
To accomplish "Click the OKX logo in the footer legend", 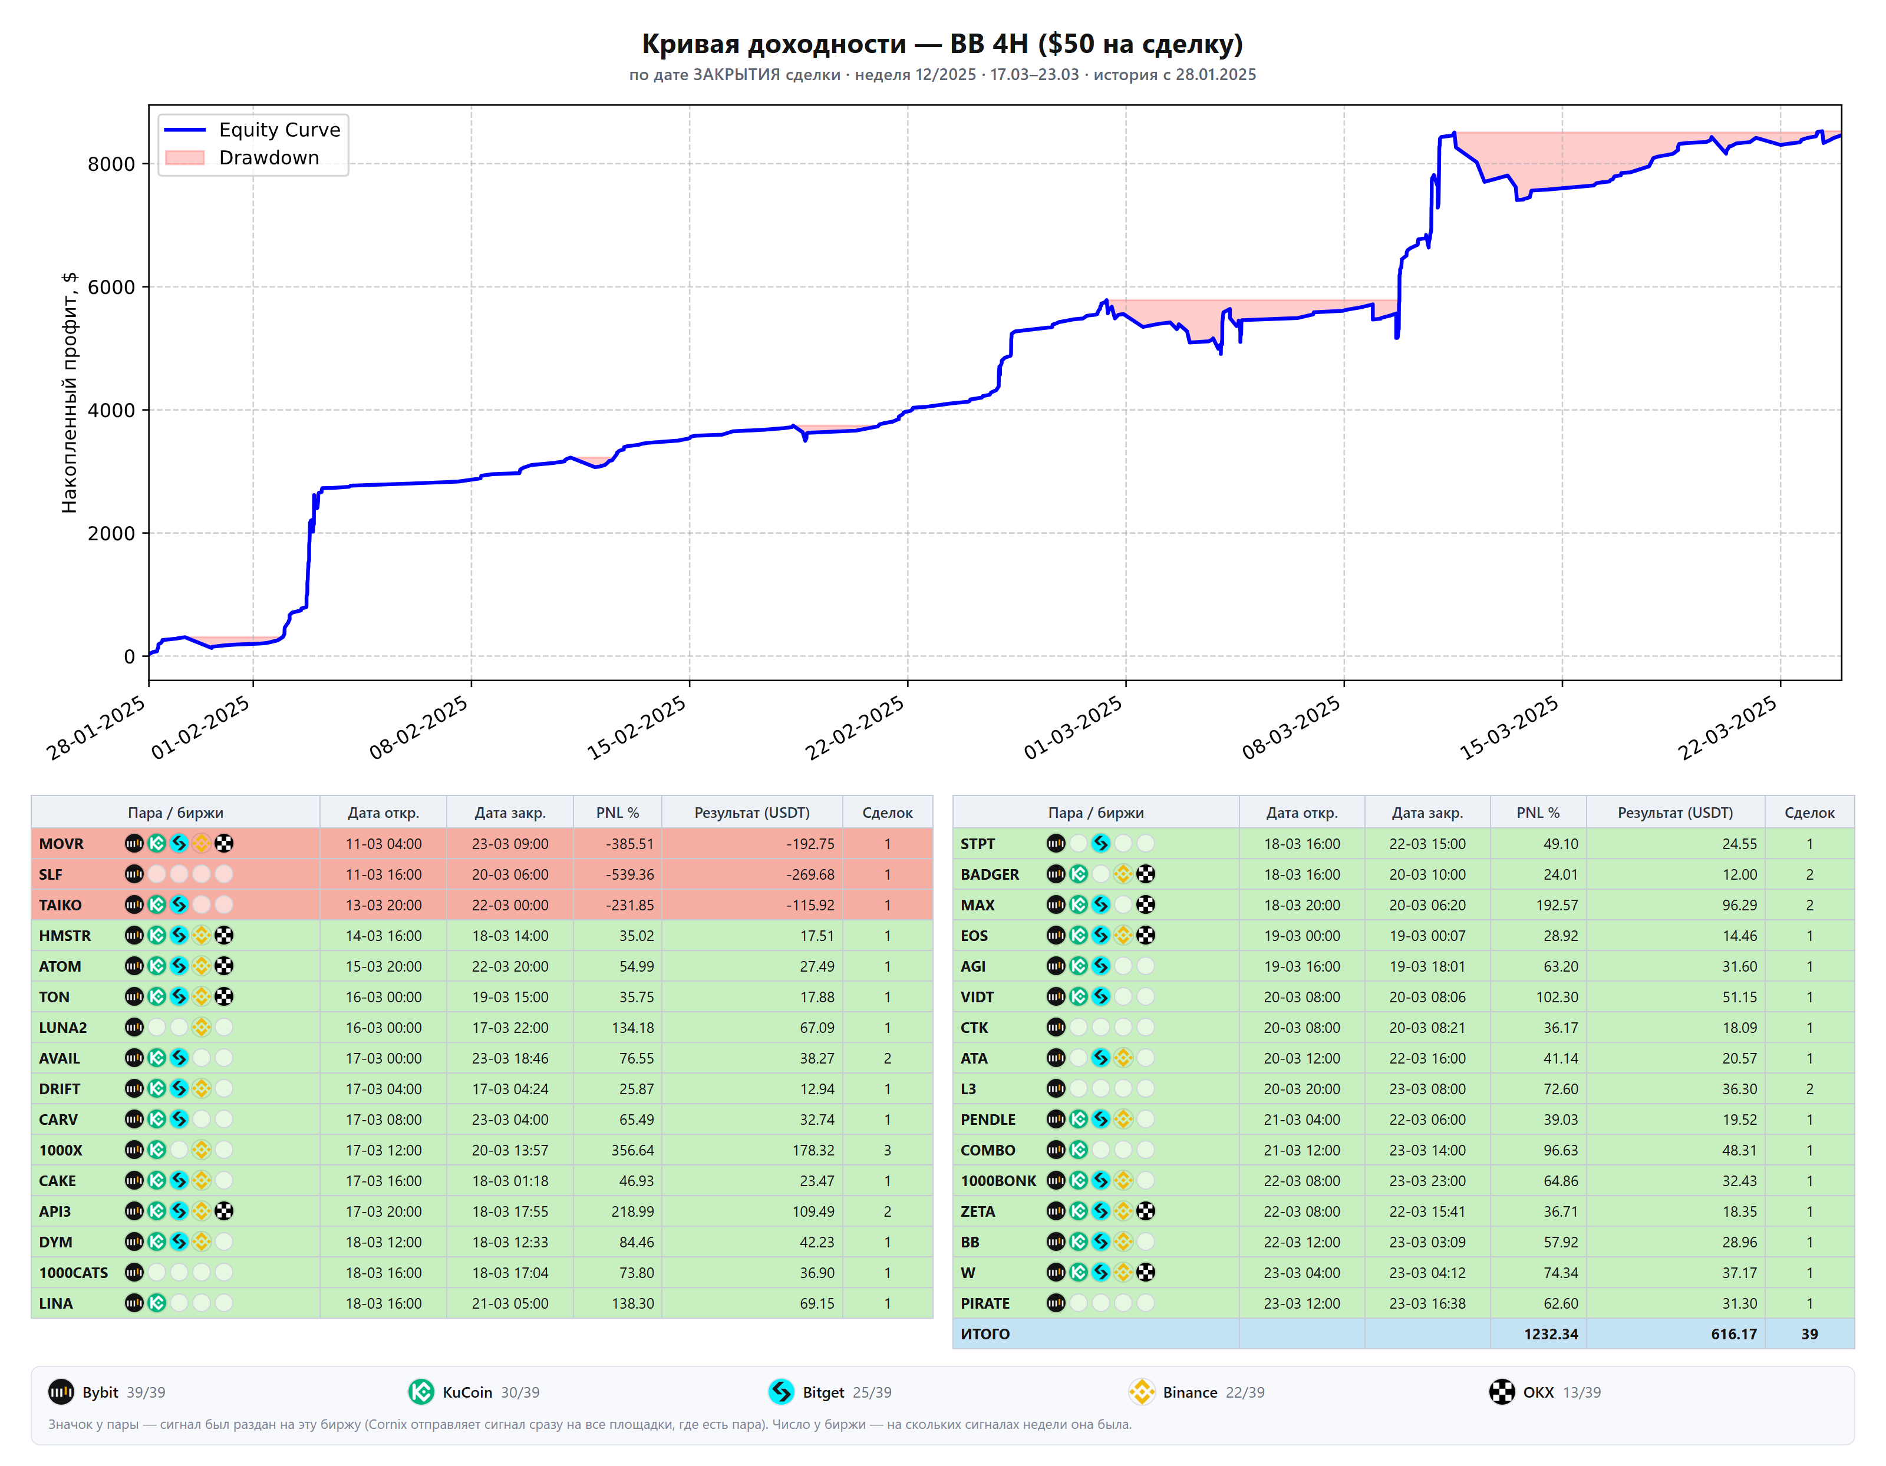I will click(x=1502, y=1392).
